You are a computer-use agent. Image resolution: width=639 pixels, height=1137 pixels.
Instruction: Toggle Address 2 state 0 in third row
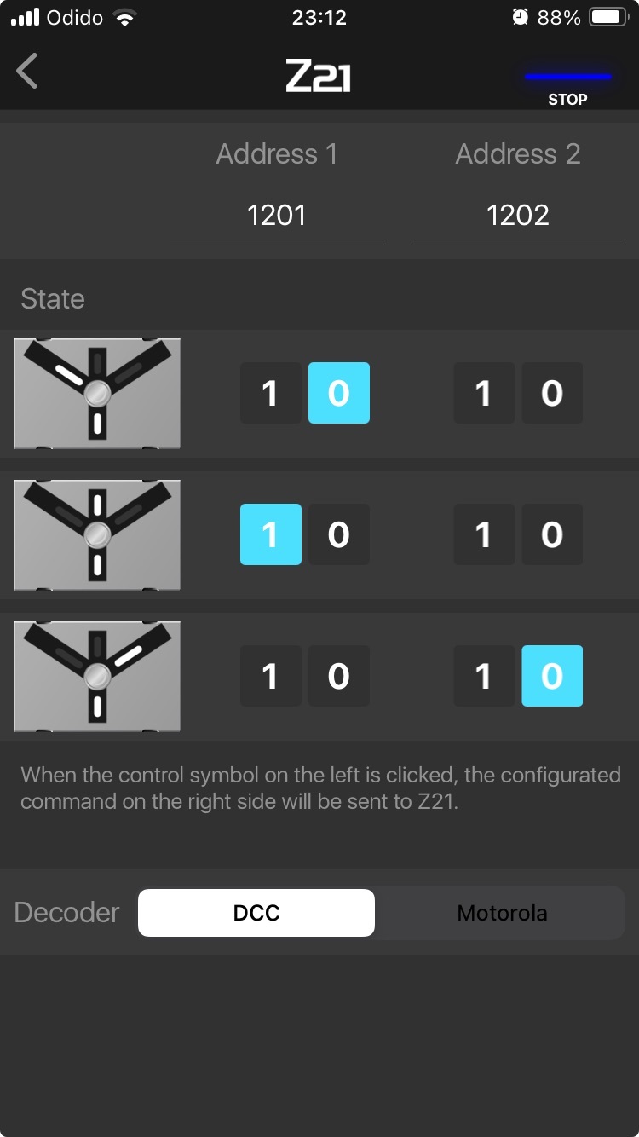coord(552,676)
